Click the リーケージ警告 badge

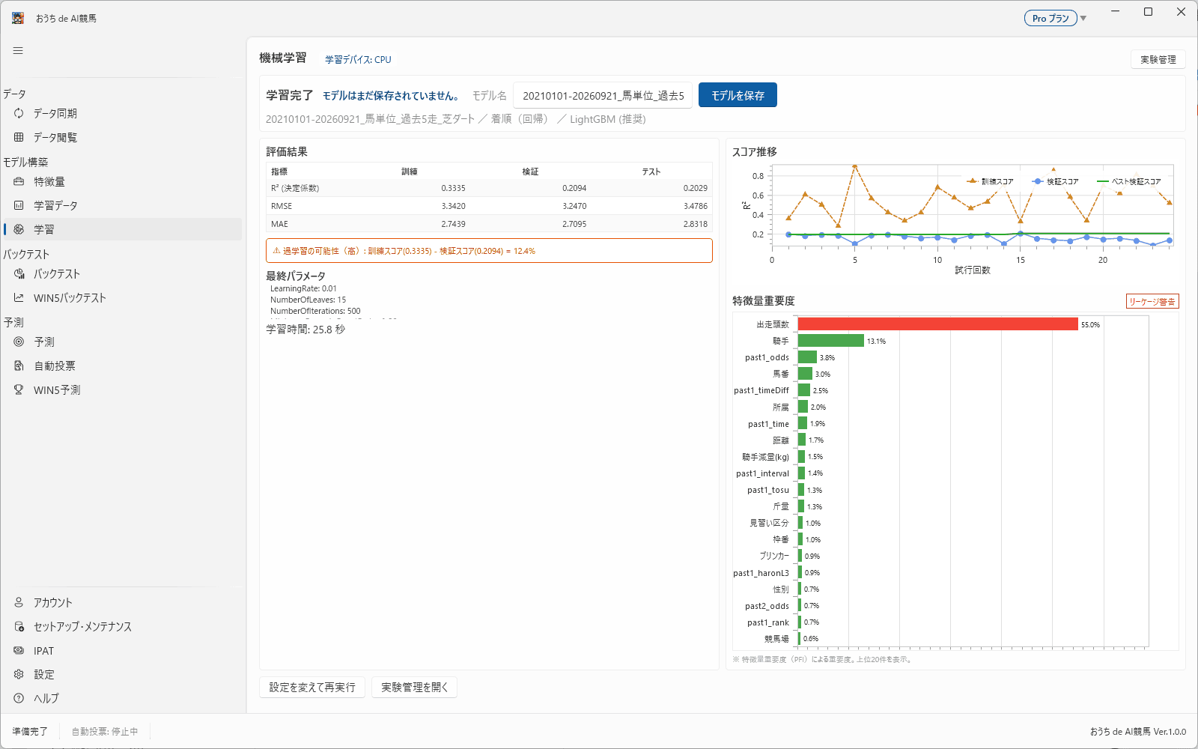1152,301
